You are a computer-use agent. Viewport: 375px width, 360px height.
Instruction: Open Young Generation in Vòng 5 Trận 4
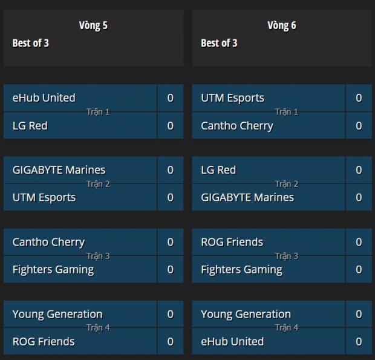coord(57,313)
